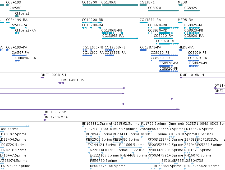Select transcript CG34199-RA
Screen dimensions: 225x170
click(x=17, y=20)
